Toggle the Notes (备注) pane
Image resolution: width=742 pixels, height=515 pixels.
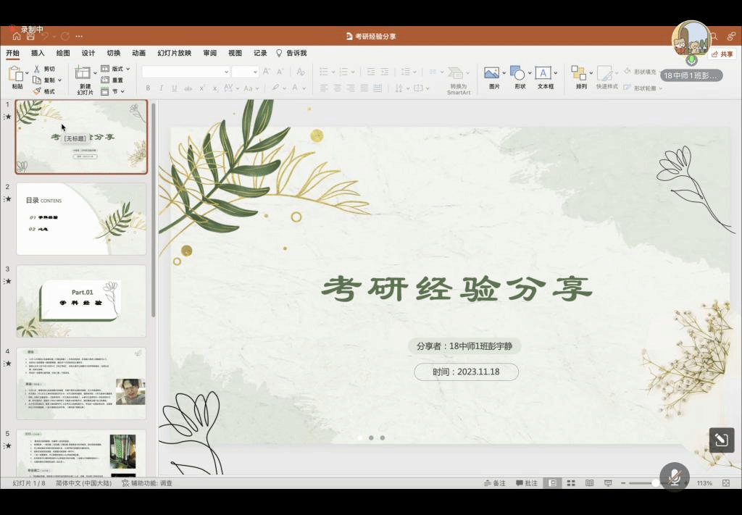[x=495, y=483]
